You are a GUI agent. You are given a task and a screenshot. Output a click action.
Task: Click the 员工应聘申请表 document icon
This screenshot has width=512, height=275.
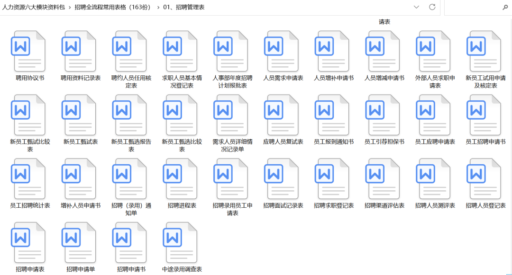coord(433,115)
